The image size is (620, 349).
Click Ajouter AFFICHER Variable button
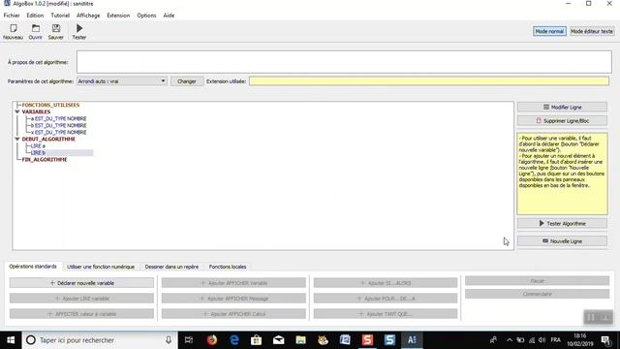pyautogui.click(x=233, y=283)
